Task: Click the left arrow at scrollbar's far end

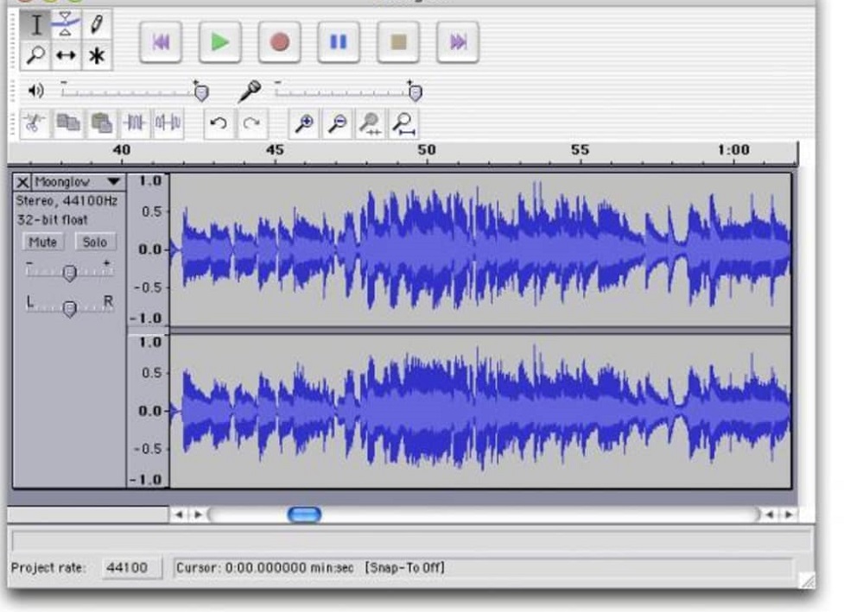Action: 770,514
